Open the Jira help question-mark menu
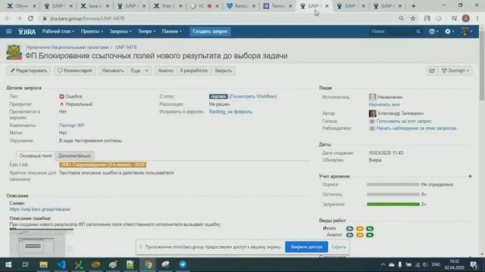Screen dimensions: 485x272 (433, 32)
